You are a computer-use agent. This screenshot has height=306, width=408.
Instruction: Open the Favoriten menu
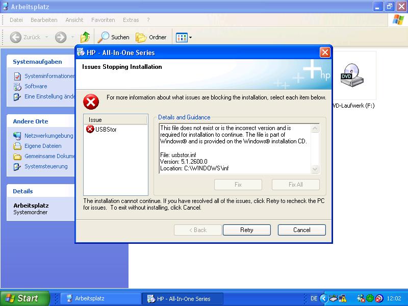pyautogui.click(x=103, y=20)
